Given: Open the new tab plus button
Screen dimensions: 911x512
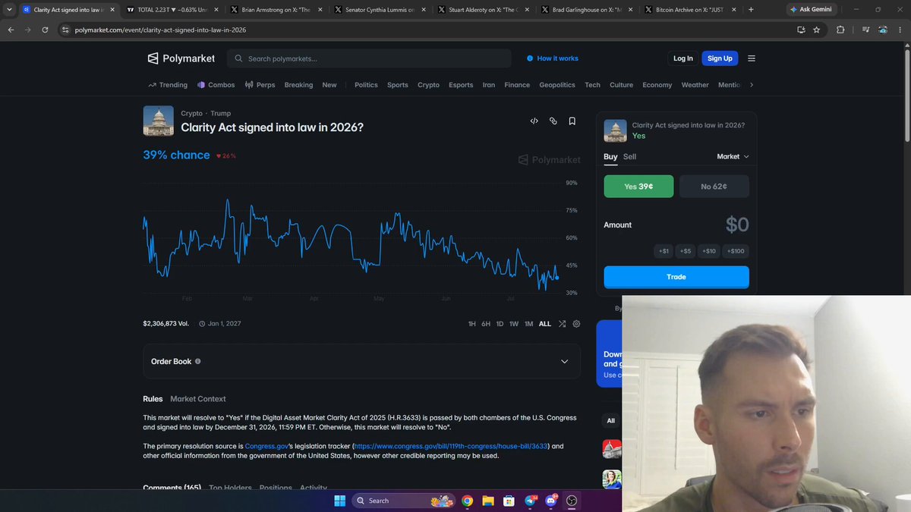Looking at the screenshot, I should coord(752,10).
